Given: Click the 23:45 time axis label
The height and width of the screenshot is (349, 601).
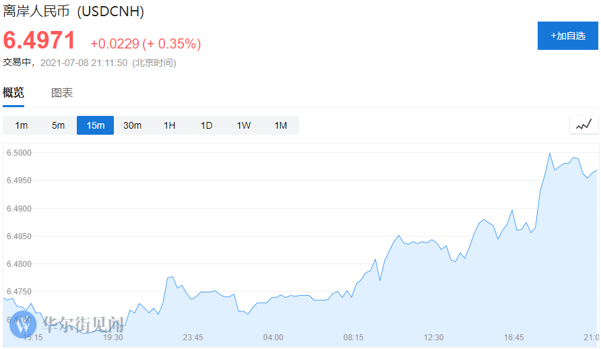Looking at the screenshot, I should (193, 337).
